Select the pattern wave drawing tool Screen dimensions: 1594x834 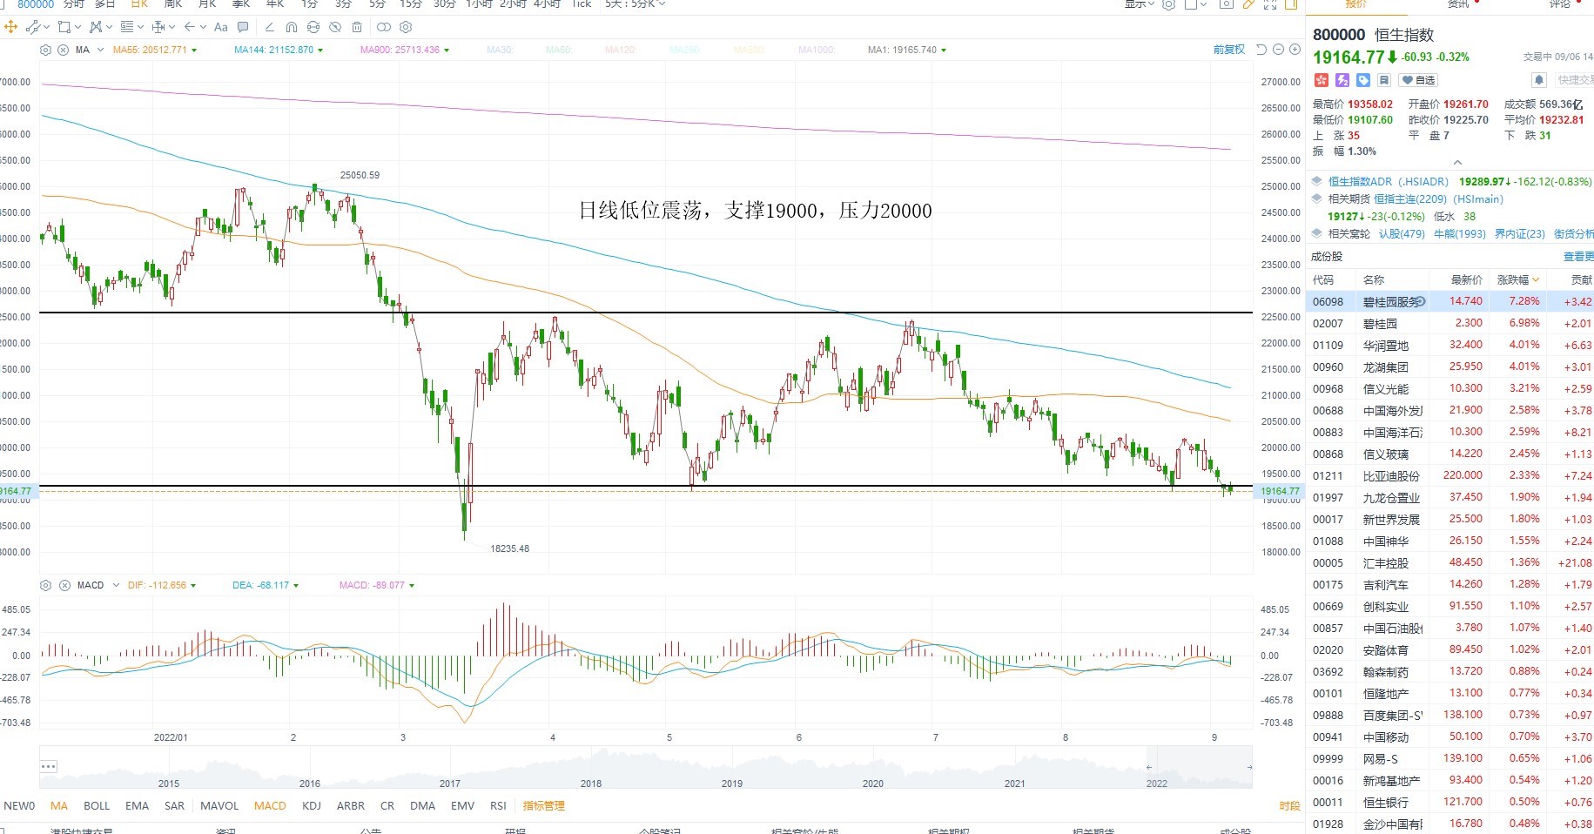click(x=96, y=27)
